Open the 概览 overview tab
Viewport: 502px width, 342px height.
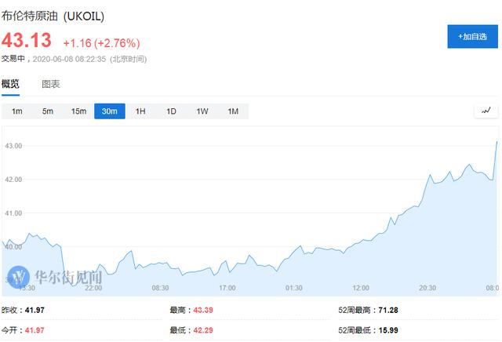pos(10,84)
